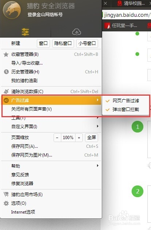Click the shopping cart icon for 猎豹应用市场

tap(6, 194)
